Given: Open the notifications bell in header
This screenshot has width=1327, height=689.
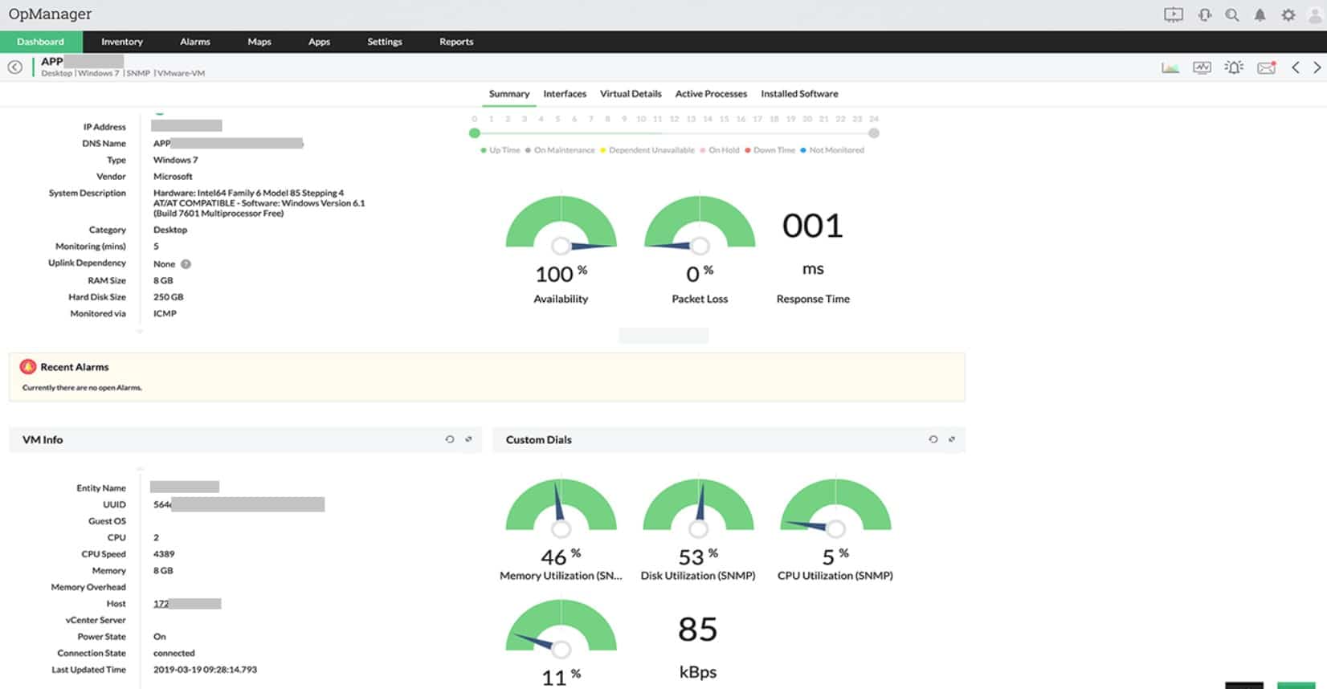Looking at the screenshot, I should (1260, 14).
